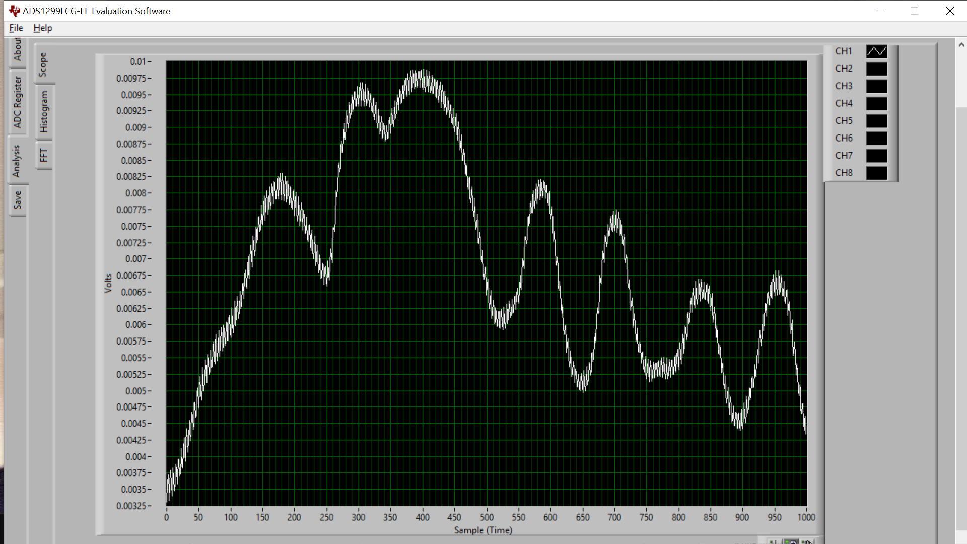Click the CH5 plot legend swatch
967x544 pixels.
click(876, 121)
